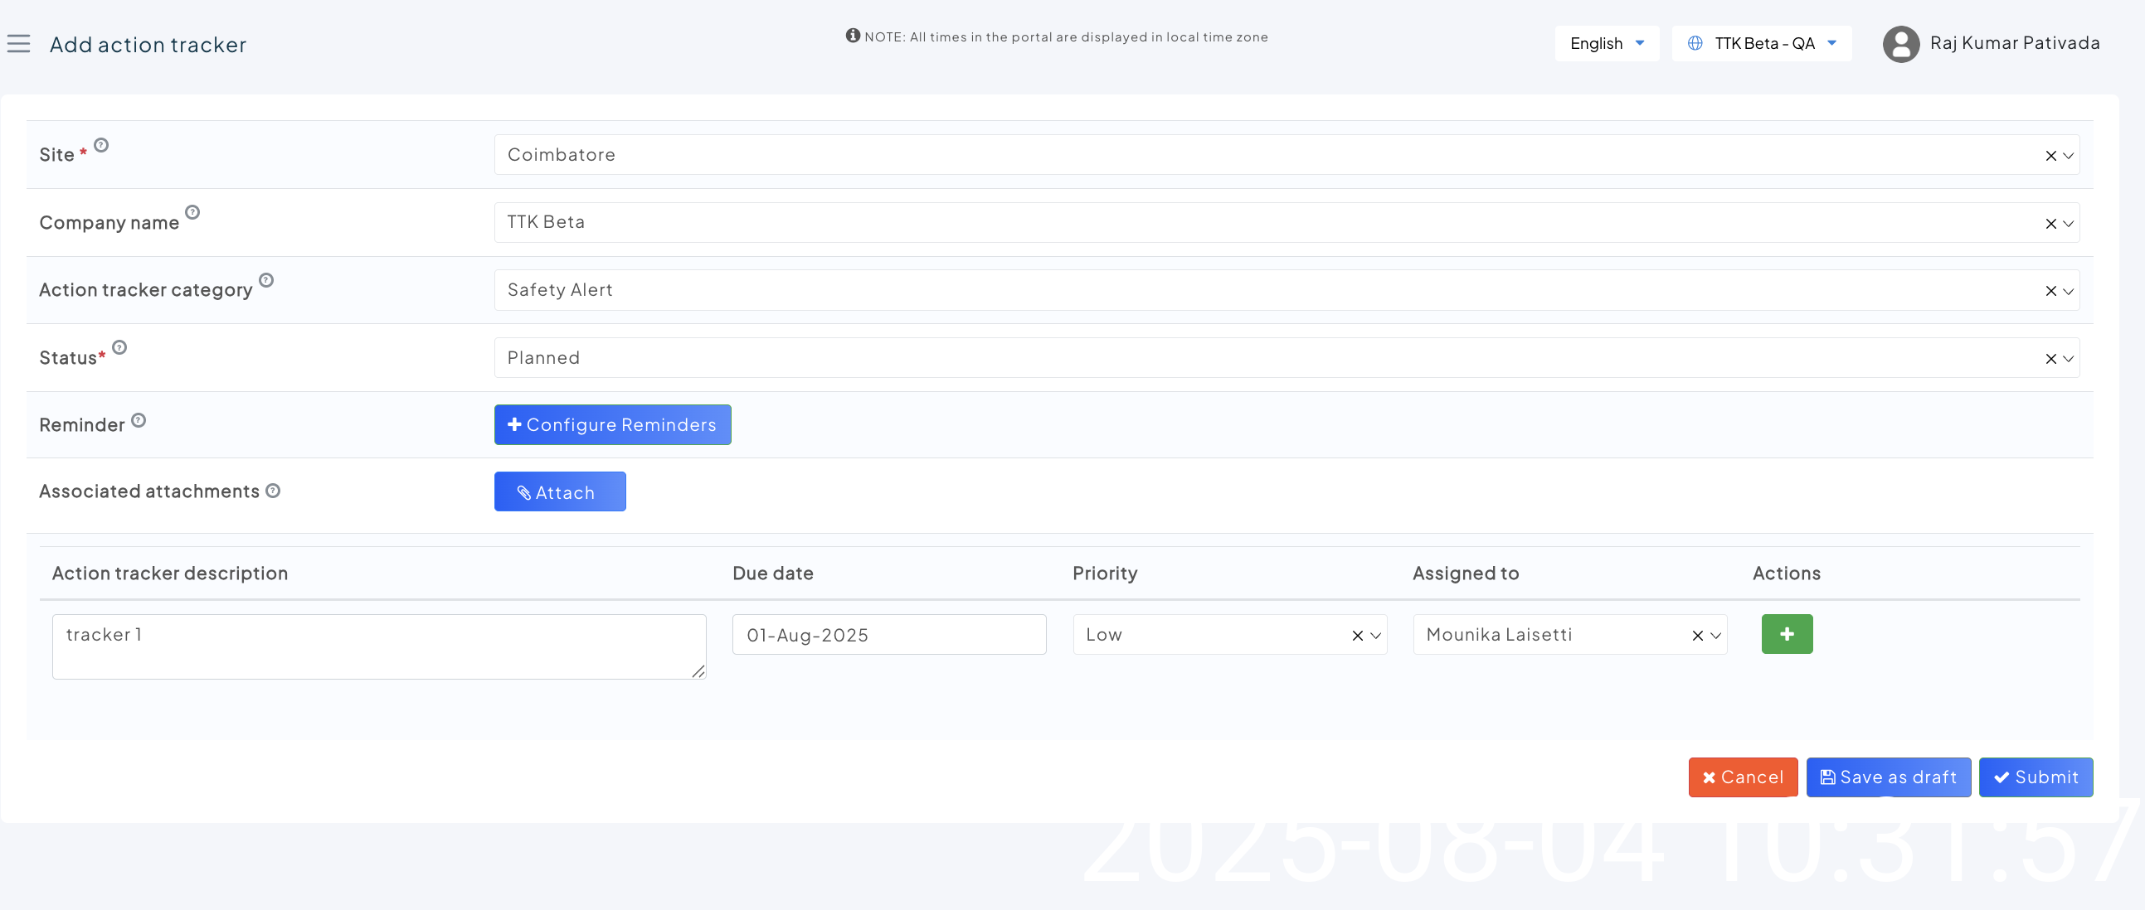
Task: Click the Configure Reminders button
Action: click(612, 425)
